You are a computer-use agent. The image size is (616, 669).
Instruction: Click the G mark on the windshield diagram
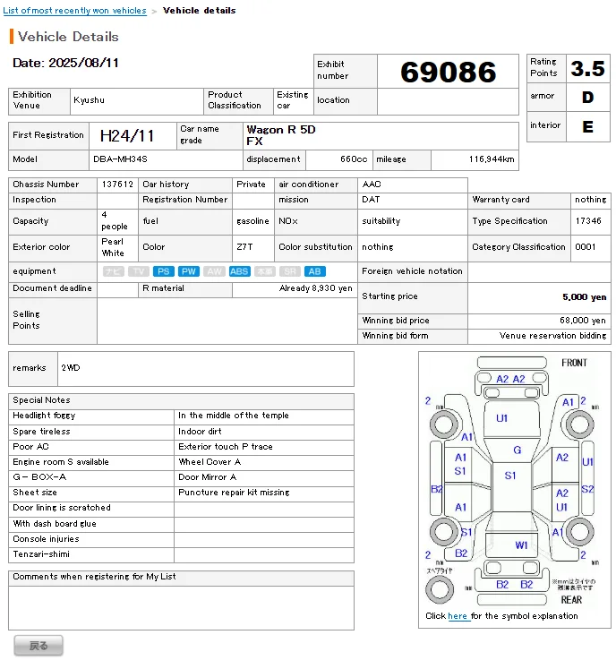coord(517,450)
